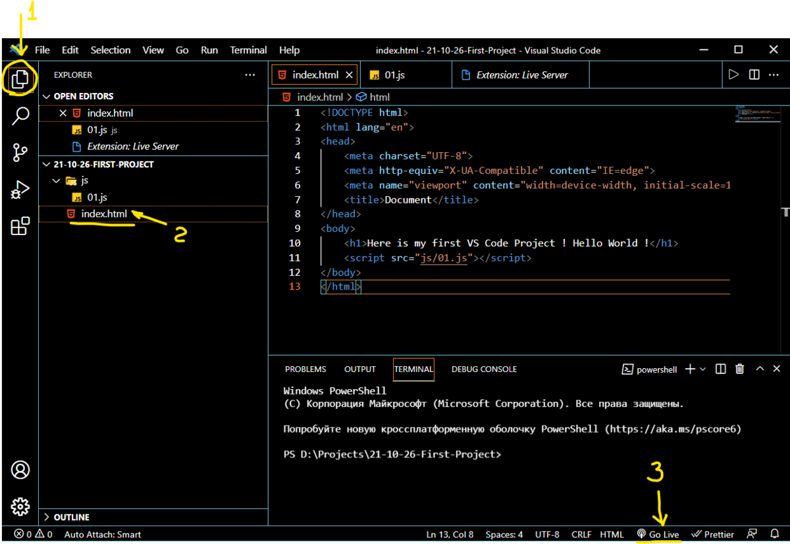This screenshot has width=790, height=544.
Task: Change encoding via UTF-8 status item
Action: click(x=547, y=534)
